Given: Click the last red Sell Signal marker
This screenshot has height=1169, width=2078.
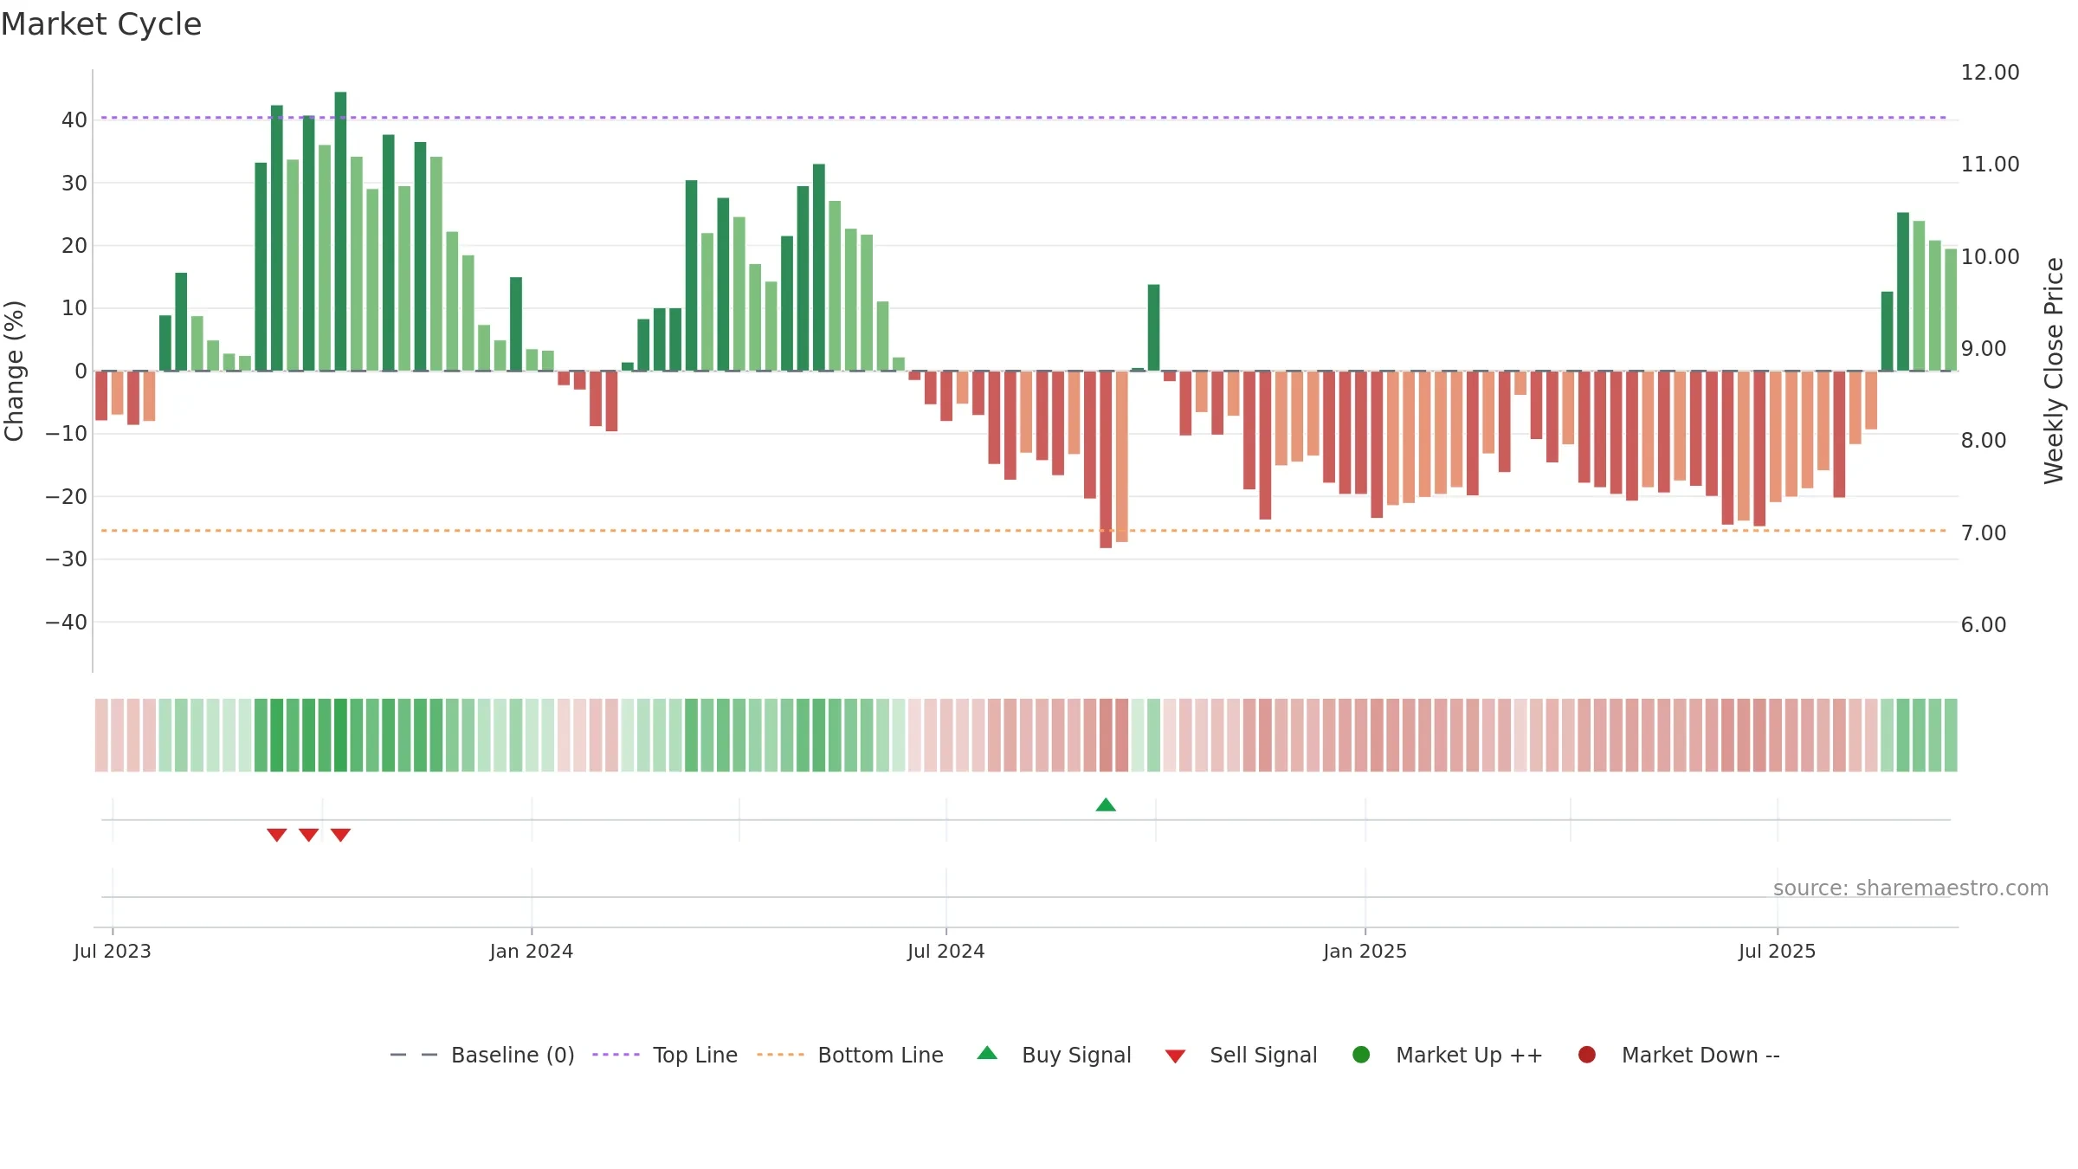Looking at the screenshot, I should [x=341, y=835].
